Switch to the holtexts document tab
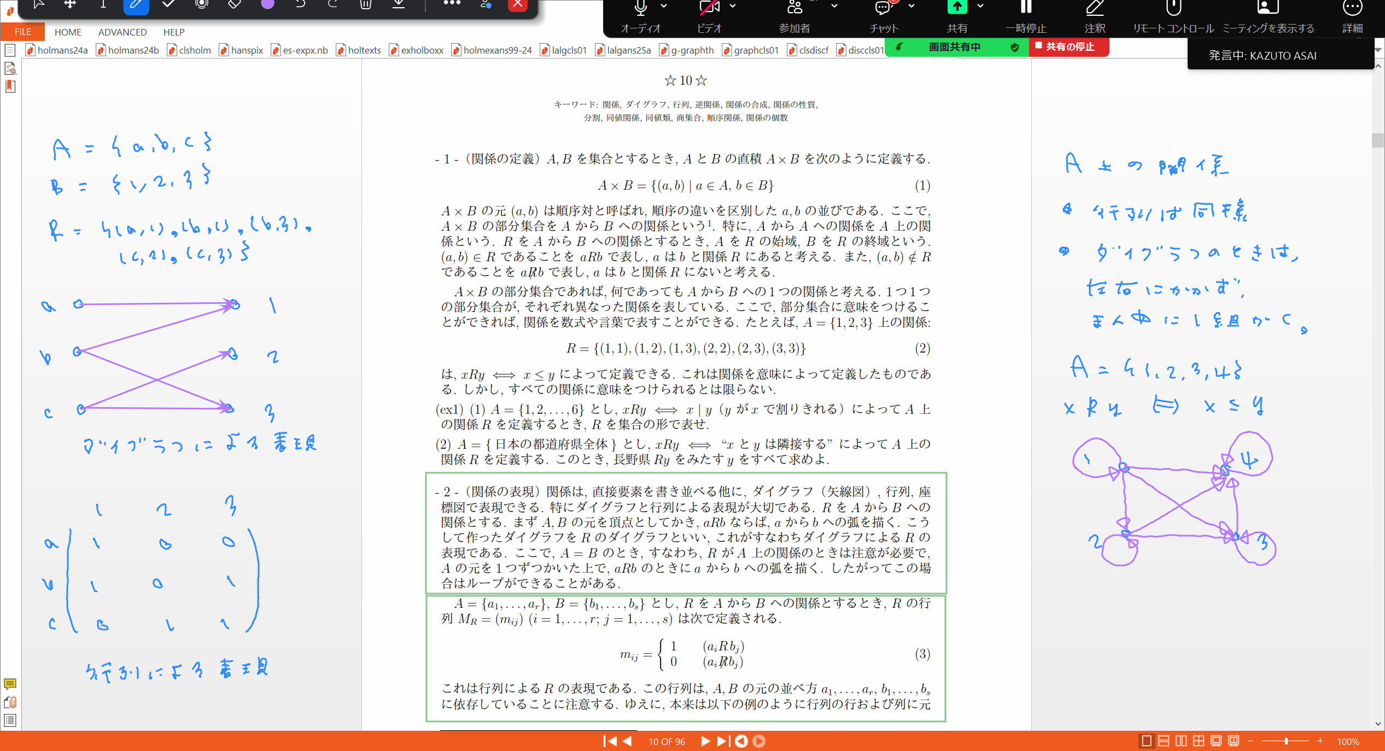1385x751 pixels. [x=359, y=50]
